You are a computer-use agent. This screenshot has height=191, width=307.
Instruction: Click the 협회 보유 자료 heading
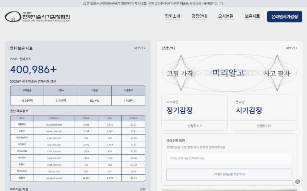coord(21,48)
